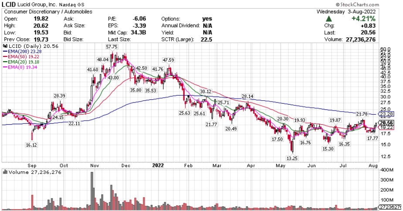Viewport: 403px width, 211px height.
Task: Click the 16.12 low label near September
Action: [x=31, y=145]
